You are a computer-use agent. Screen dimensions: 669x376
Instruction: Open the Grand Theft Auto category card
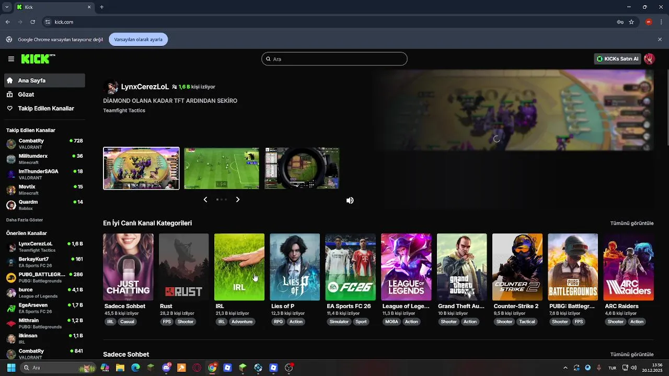pos(462,267)
